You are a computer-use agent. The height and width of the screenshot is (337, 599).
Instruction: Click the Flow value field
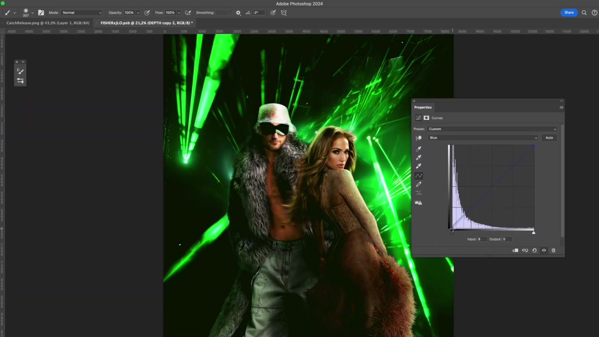pyautogui.click(x=170, y=13)
